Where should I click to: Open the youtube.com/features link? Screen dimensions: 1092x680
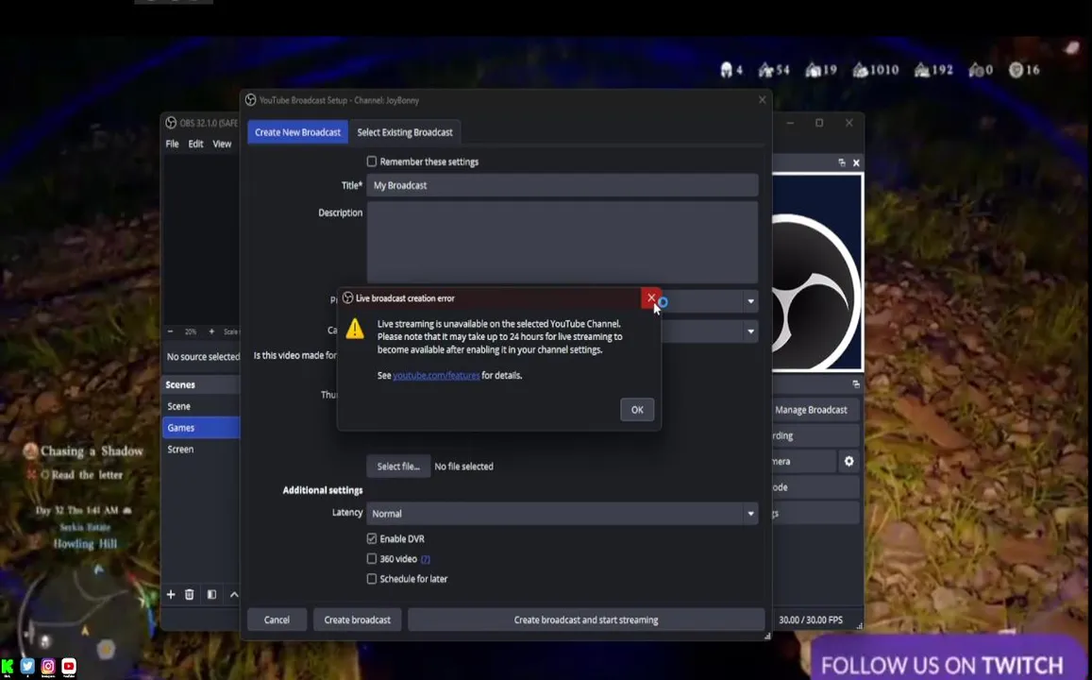point(436,376)
